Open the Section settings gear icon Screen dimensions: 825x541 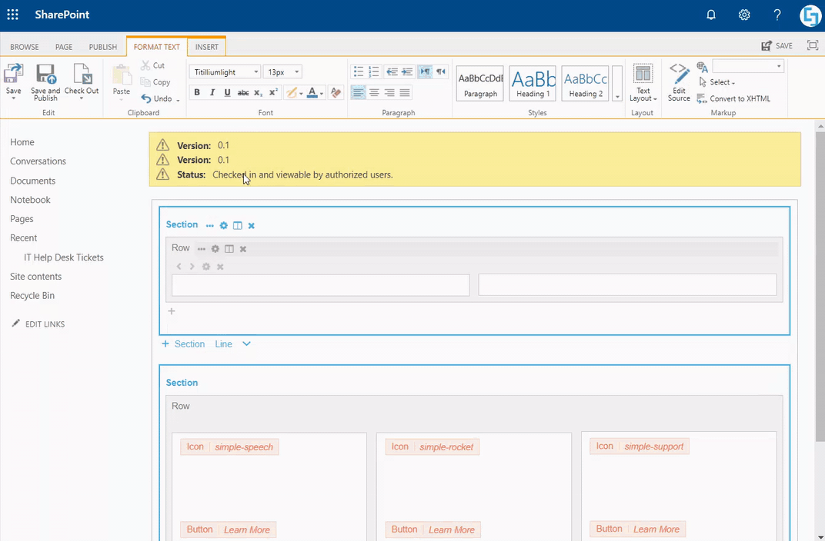pyautogui.click(x=223, y=225)
